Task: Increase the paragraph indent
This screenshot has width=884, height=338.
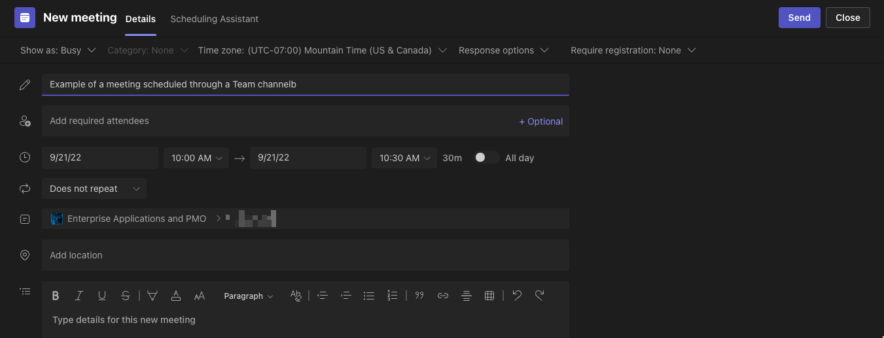Action: 346,296
